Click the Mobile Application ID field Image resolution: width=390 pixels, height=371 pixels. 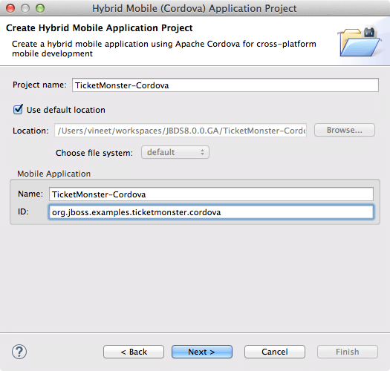click(211, 212)
